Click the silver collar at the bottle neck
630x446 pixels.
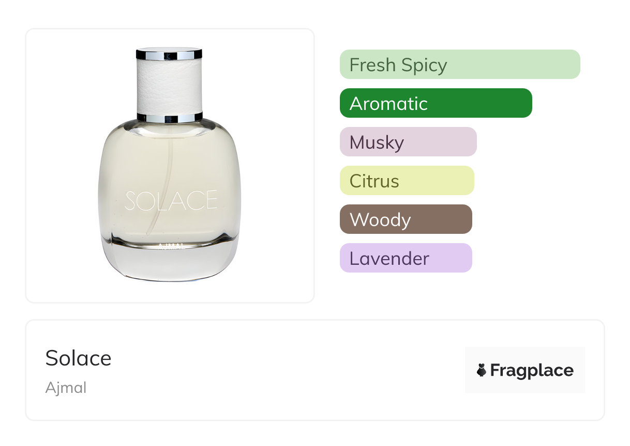169,118
